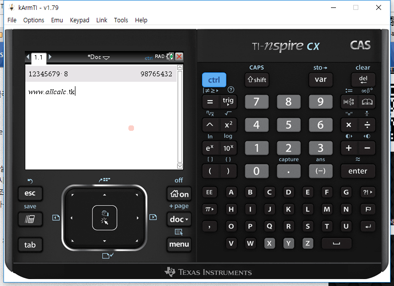394x286 pixels.
Task: Click the right parenthesis key
Action: point(228,171)
